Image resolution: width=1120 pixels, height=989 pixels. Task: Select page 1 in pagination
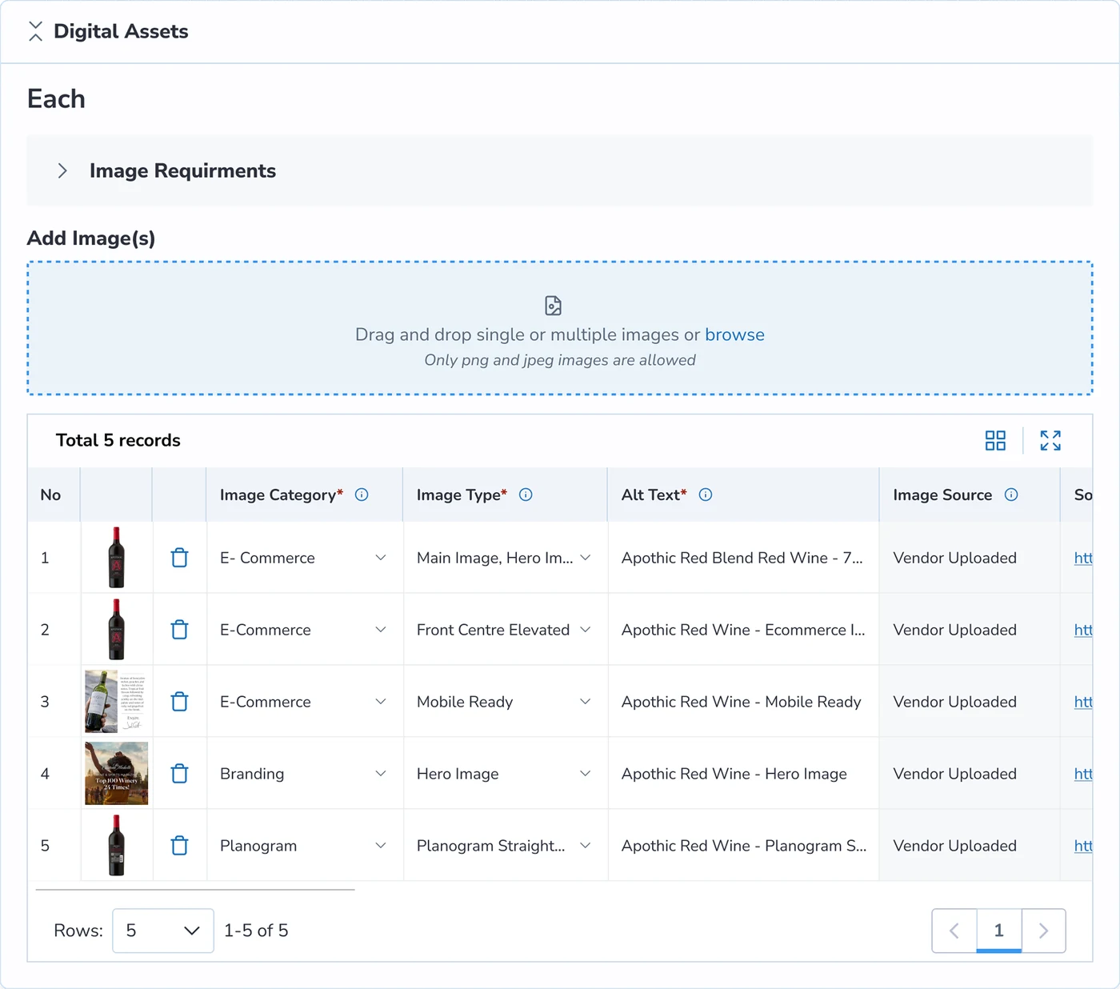(x=998, y=931)
